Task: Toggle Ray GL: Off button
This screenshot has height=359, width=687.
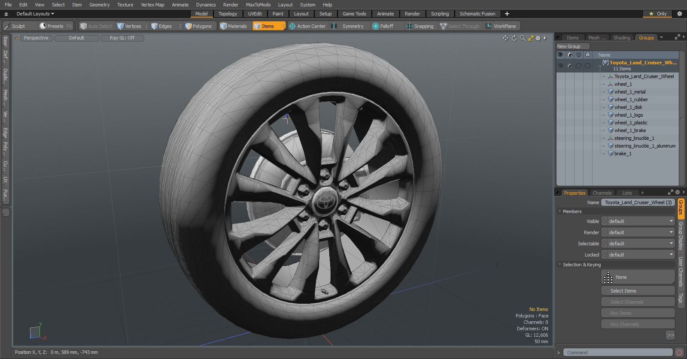Action: [122, 38]
